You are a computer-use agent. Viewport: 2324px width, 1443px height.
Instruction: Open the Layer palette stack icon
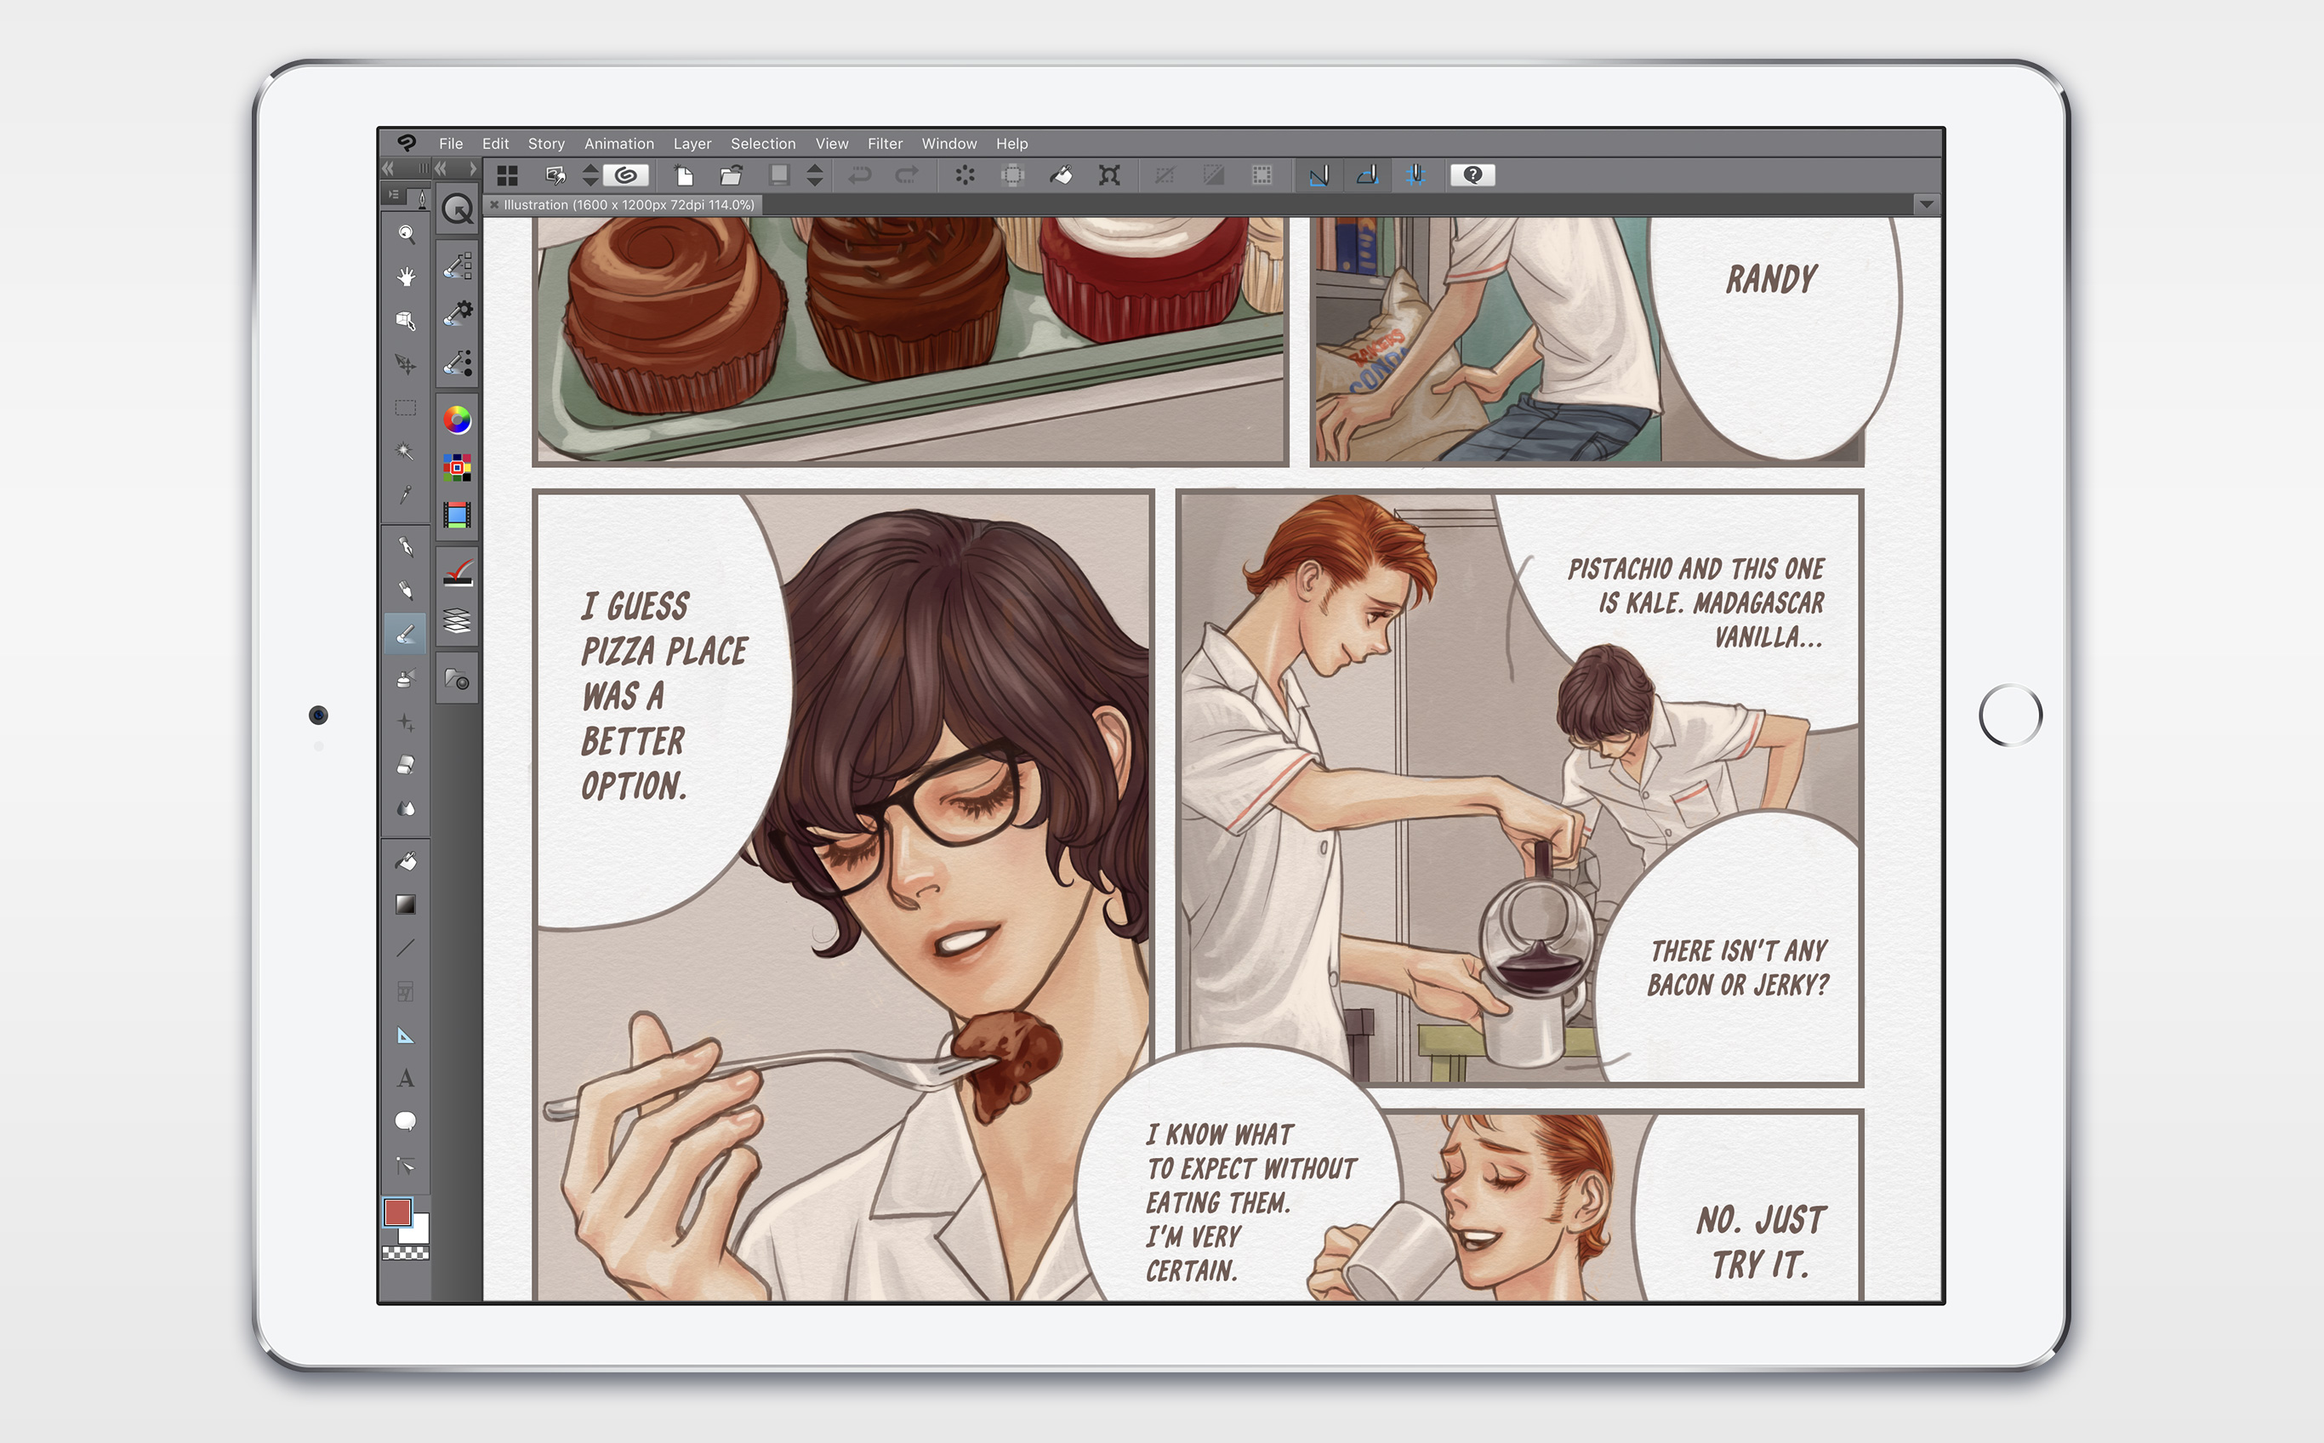pyautogui.click(x=457, y=621)
